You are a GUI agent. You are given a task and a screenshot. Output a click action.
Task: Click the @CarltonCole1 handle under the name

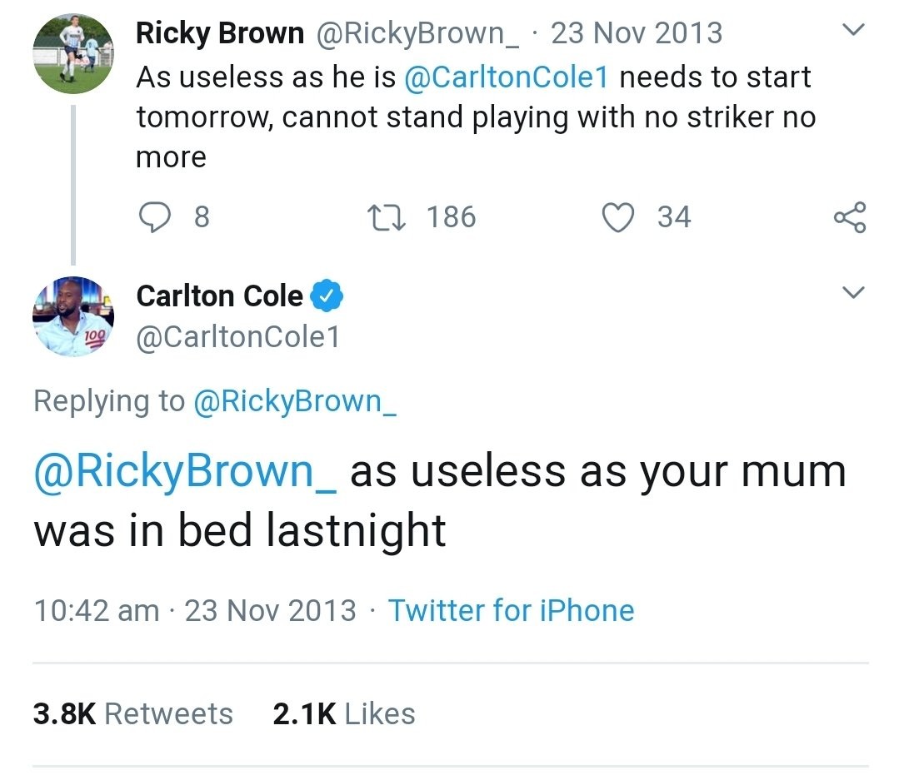(x=237, y=337)
